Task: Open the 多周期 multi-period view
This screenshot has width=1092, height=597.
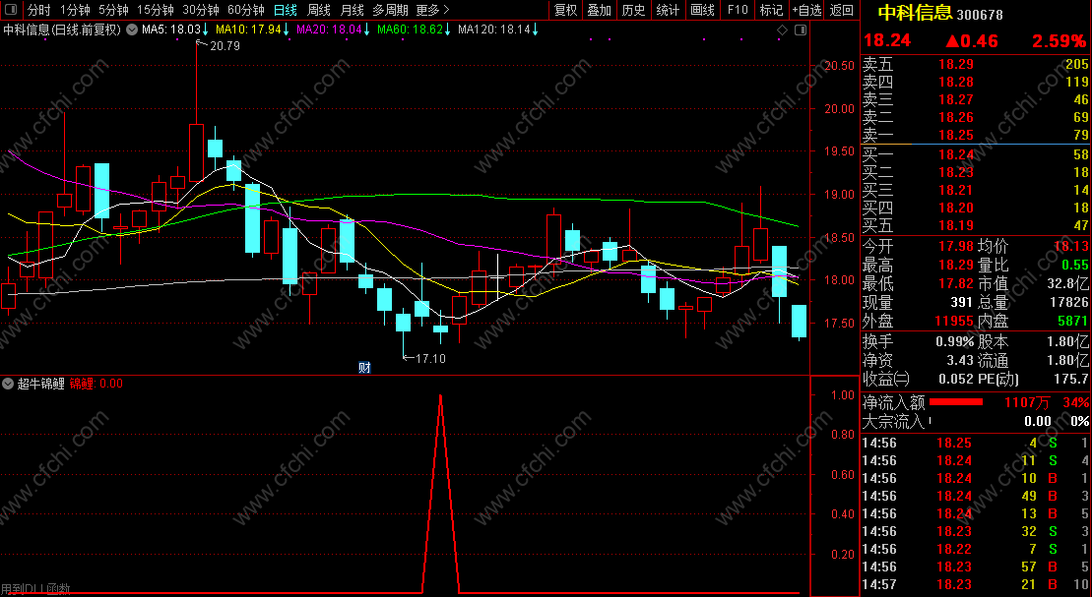Action: [x=390, y=10]
